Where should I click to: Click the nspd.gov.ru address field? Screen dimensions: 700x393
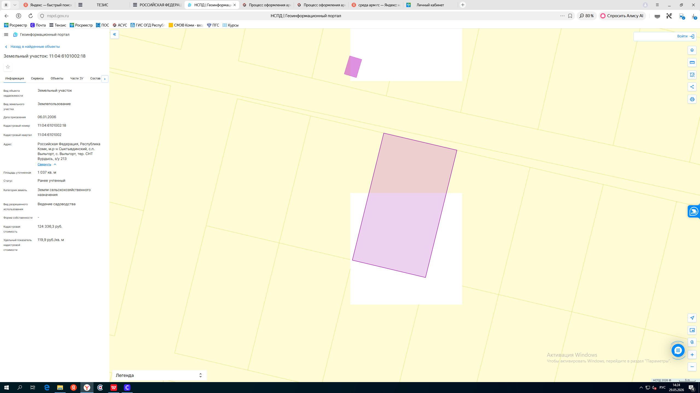(x=58, y=16)
